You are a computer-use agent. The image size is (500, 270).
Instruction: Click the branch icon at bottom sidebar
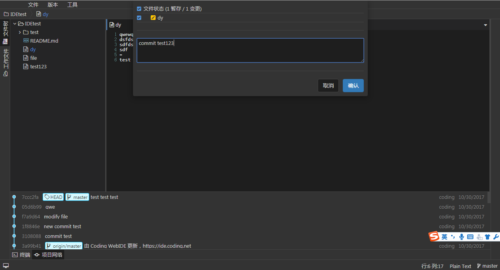pyautogui.click(x=5, y=73)
